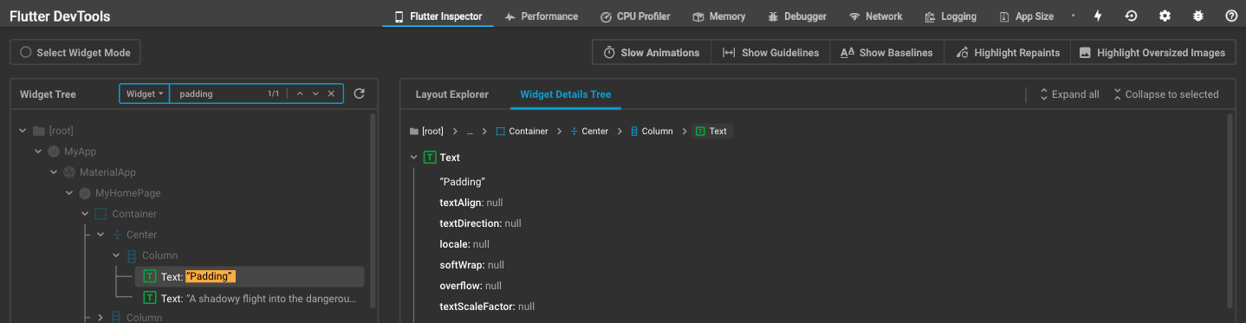Click the MyHomePage circle icon in tree
Viewport: 1246px width, 323px height.
pos(85,193)
